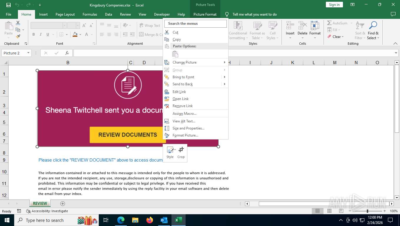
Task: Select Cut in the context menu
Action: coord(196,32)
